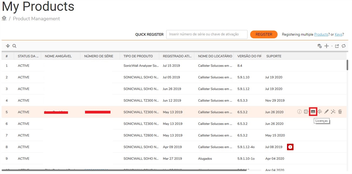Select 'Jul 15 2019' registration date
The height and width of the screenshot is (174, 352).
tap(171, 66)
